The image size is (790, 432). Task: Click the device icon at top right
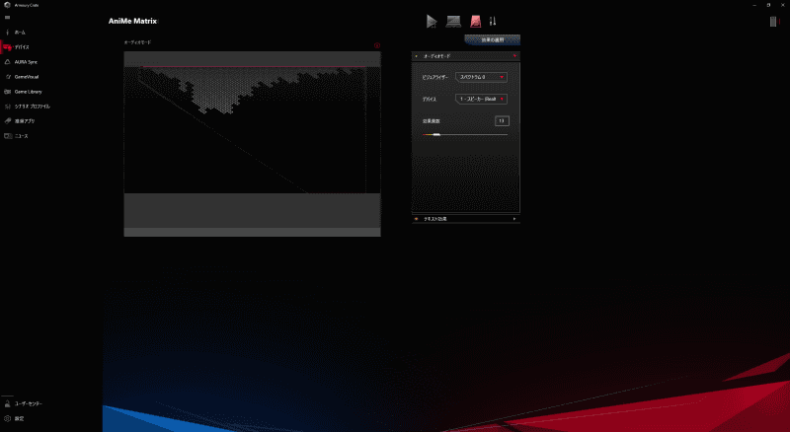[773, 21]
